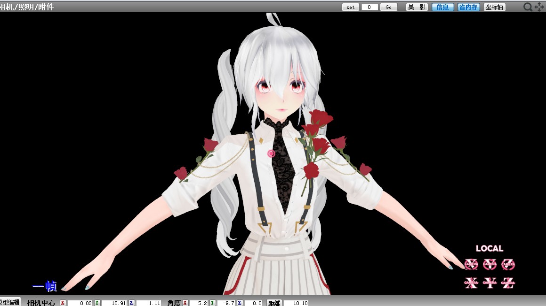The image size is (546, 306).
Task: Click the camera X move icon
Action: pos(471,282)
